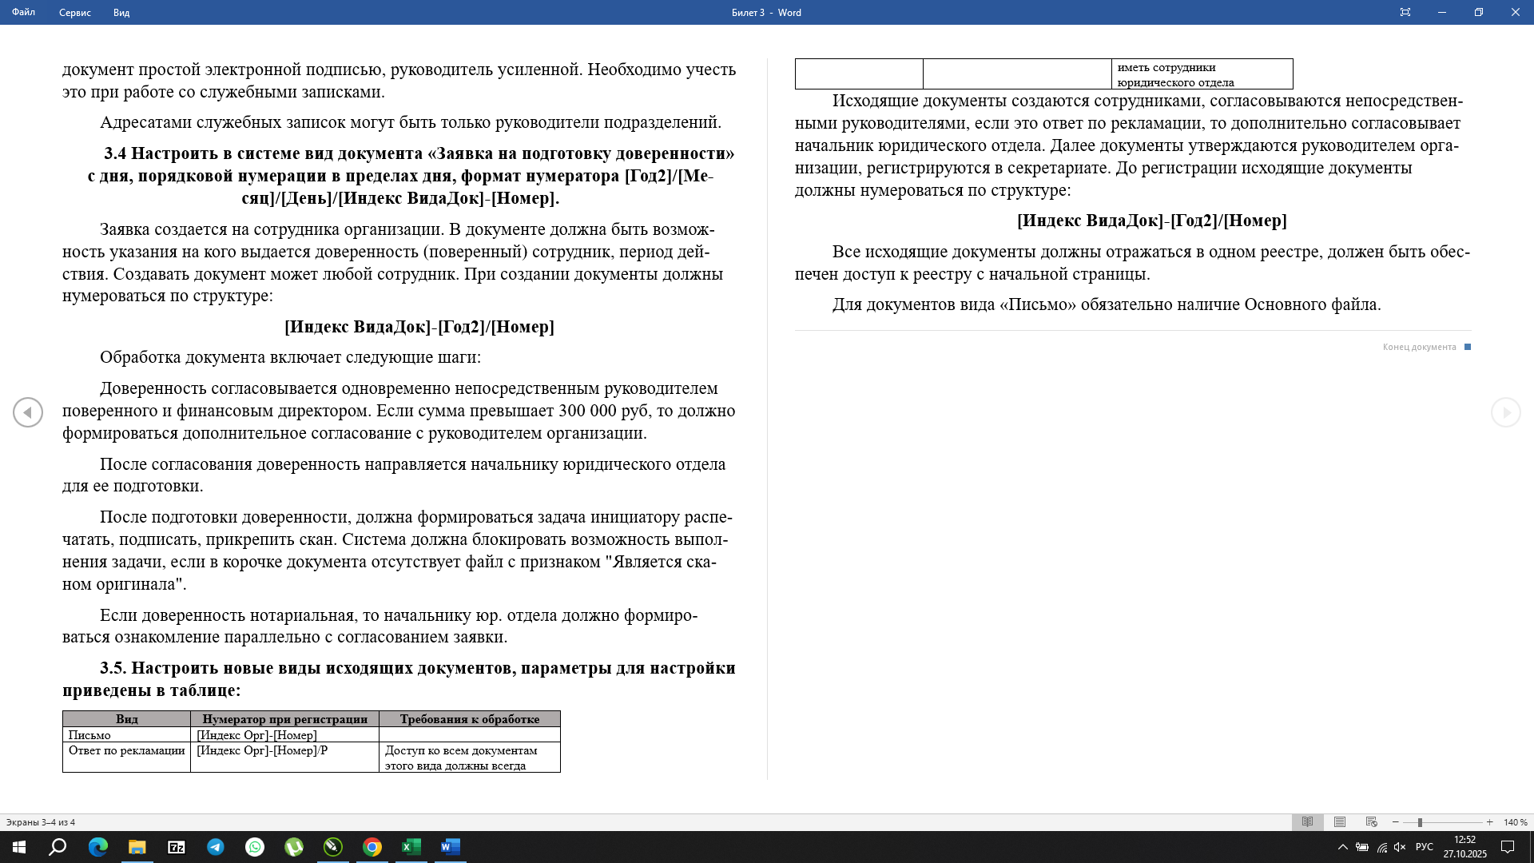
Task: Launch Microsoft Edge from taskbar
Action: tap(98, 847)
